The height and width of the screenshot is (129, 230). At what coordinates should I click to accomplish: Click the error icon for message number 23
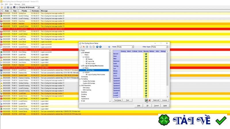click(x=1, y=13)
